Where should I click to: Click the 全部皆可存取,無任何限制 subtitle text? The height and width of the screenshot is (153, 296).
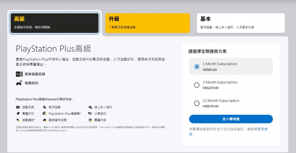coord(32,27)
